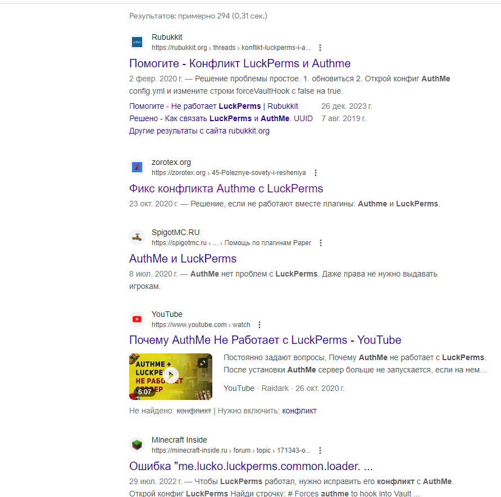Open 'AuthMe и LuckPerms' SpigotMC result

183,259
